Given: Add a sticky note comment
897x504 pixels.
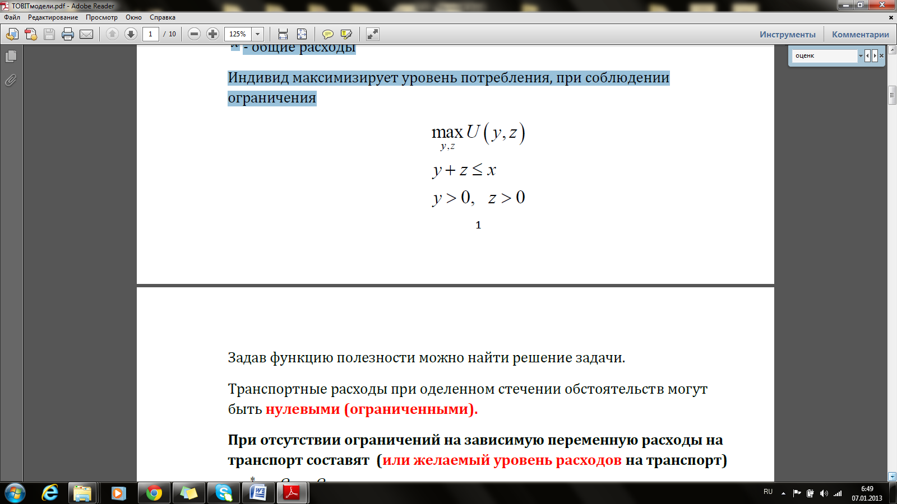Looking at the screenshot, I should pyautogui.click(x=328, y=34).
